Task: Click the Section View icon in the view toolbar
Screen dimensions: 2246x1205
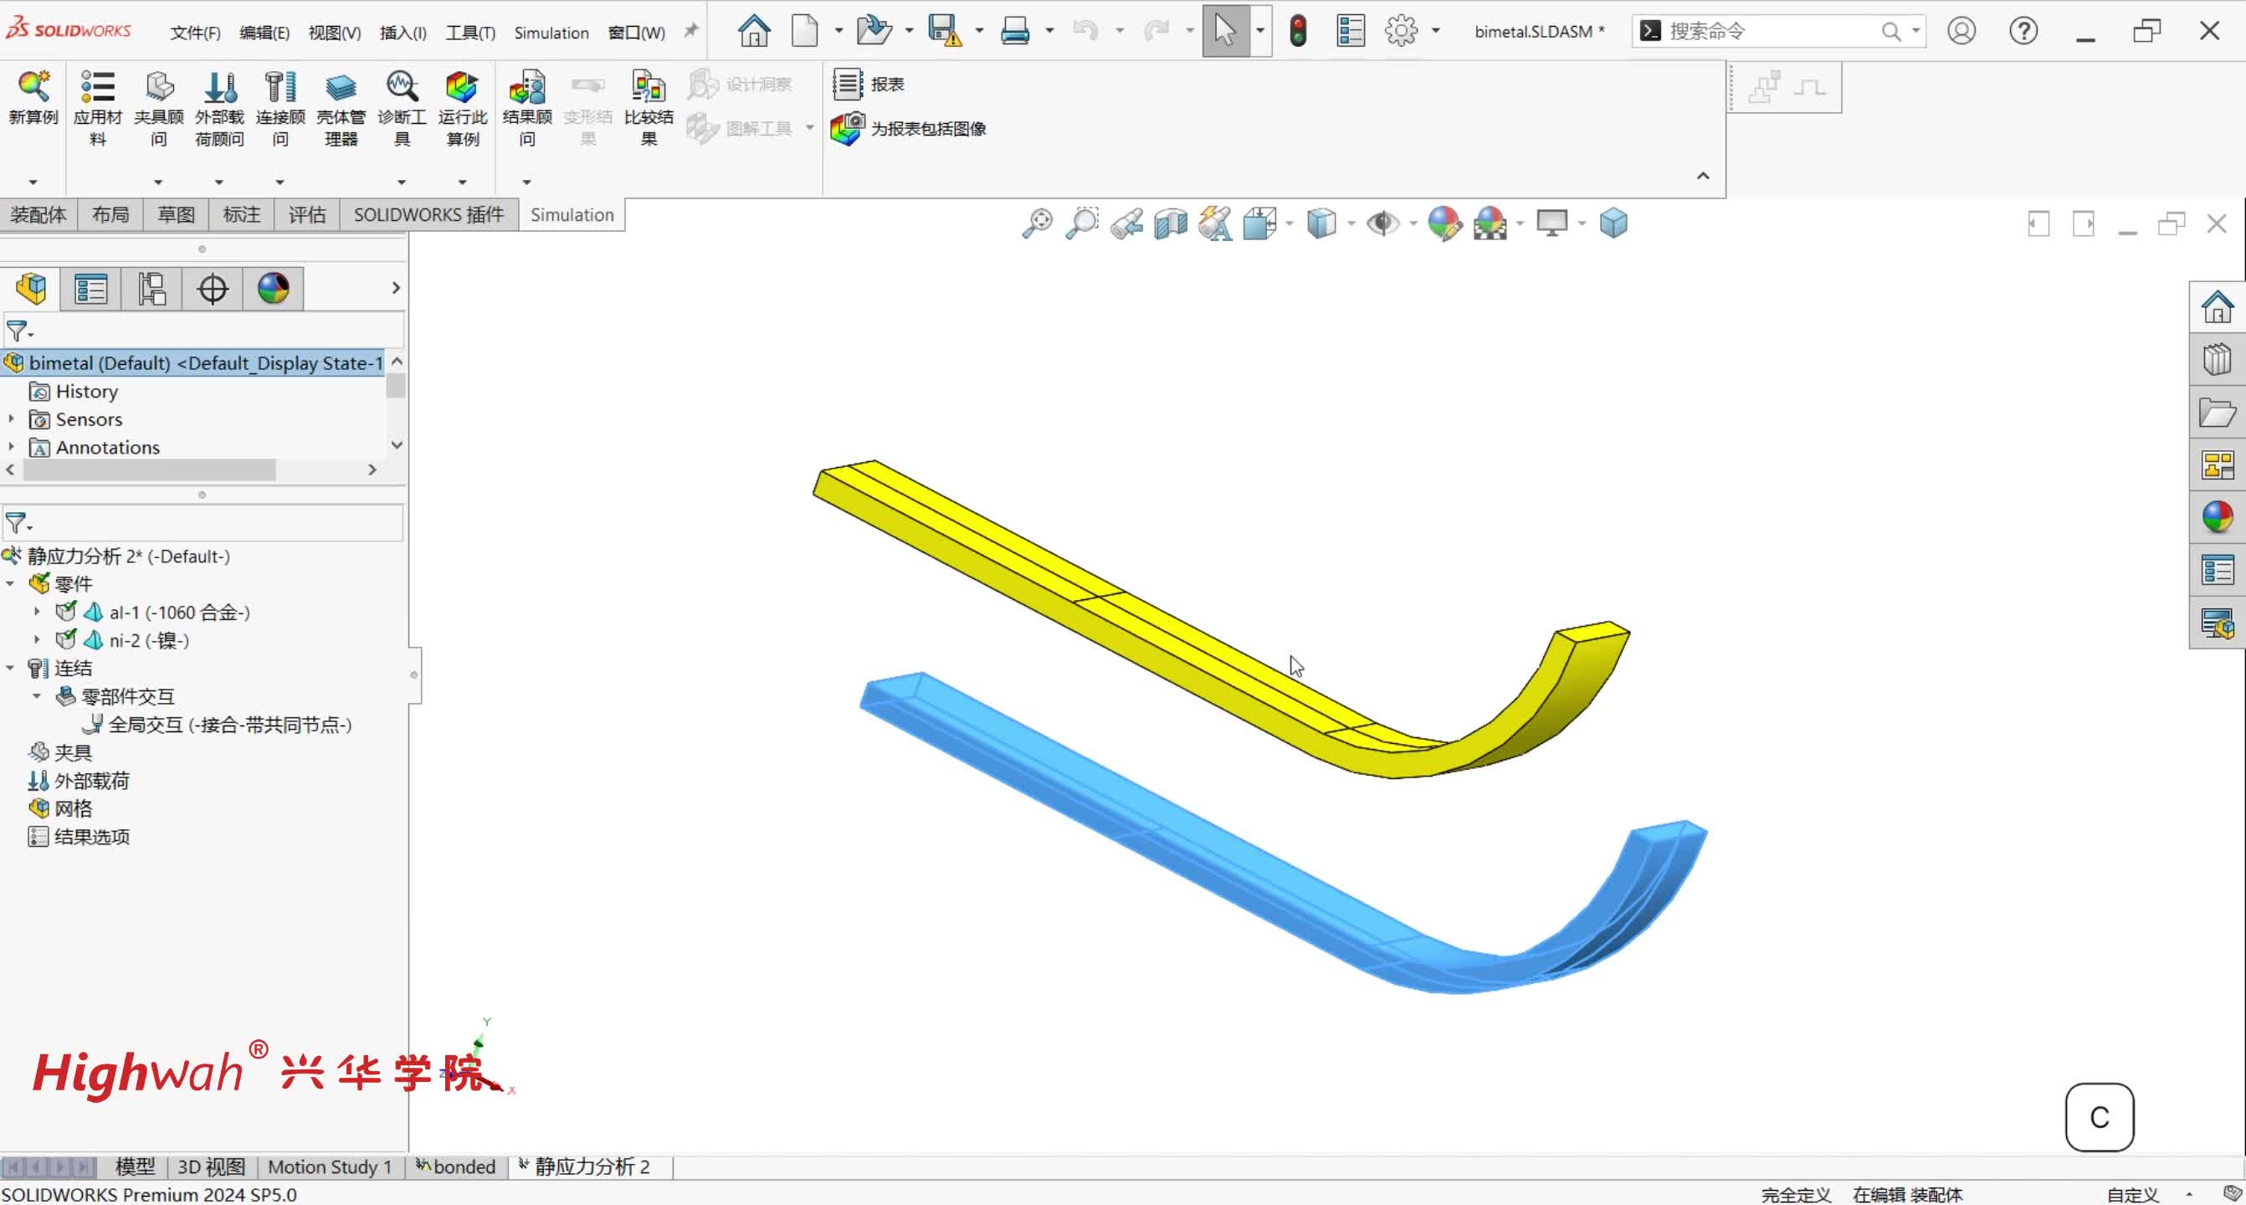Action: pos(1170,224)
